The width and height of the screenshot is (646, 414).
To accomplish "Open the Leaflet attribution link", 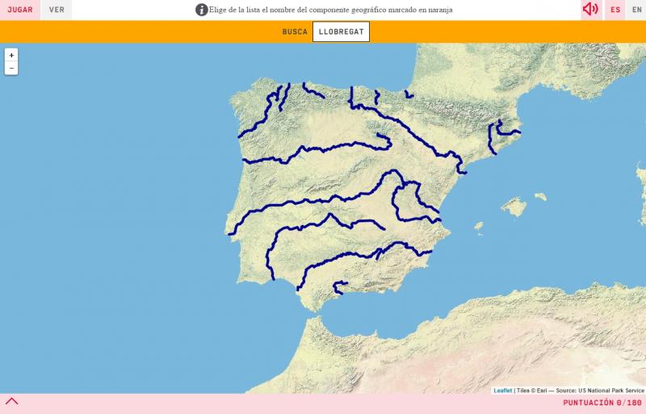I will pyautogui.click(x=502, y=391).
